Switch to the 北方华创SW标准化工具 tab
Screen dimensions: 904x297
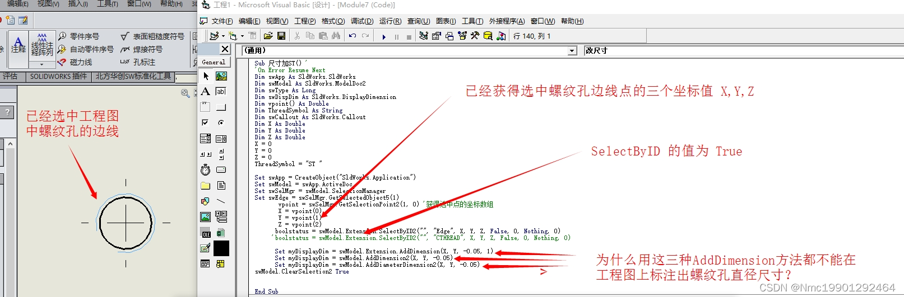pos(133,76)
